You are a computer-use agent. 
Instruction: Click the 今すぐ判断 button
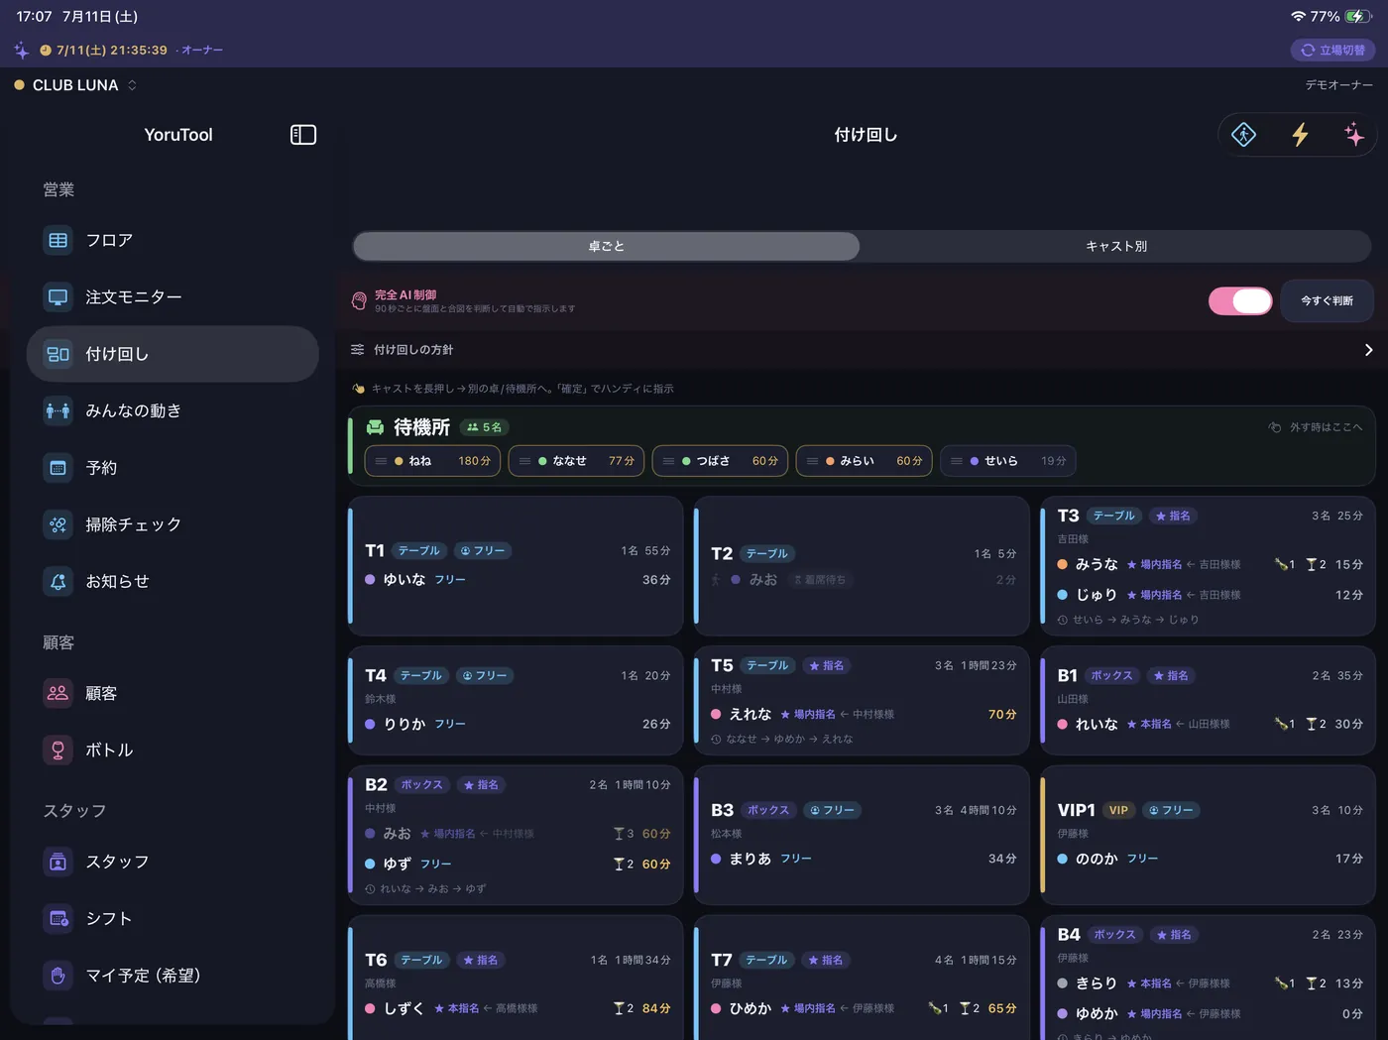(1327, 300)
